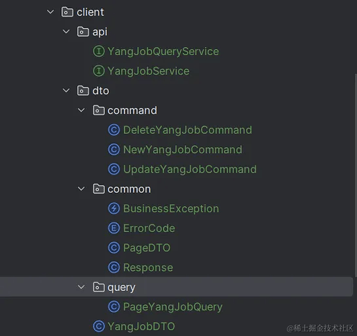Click the client package folder icon
Image resolution: width=357 pixels, height=336 pixels.
click(x=67, y=12)
